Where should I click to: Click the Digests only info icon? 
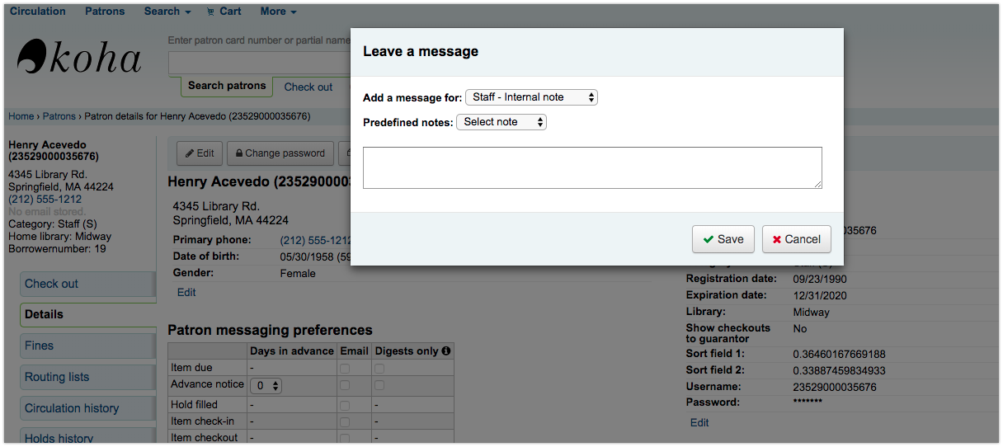(446, 351)
